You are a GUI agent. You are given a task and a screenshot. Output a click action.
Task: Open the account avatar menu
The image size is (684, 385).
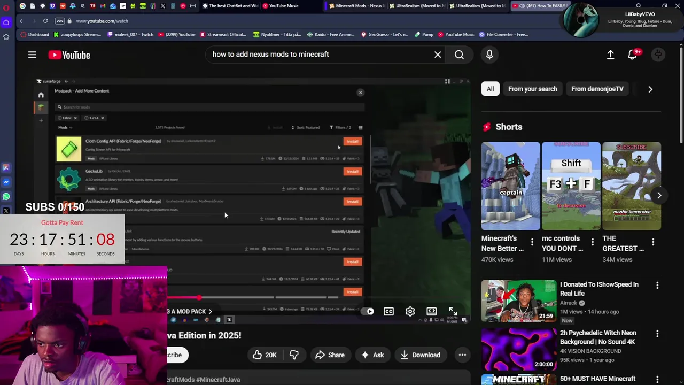click(658, 55)
